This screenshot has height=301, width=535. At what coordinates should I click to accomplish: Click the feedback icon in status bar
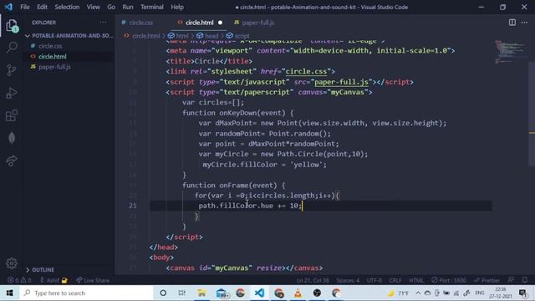511,280
